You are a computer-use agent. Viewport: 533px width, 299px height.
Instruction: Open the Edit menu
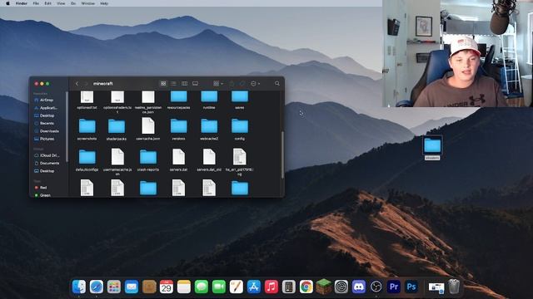point(48,3)
